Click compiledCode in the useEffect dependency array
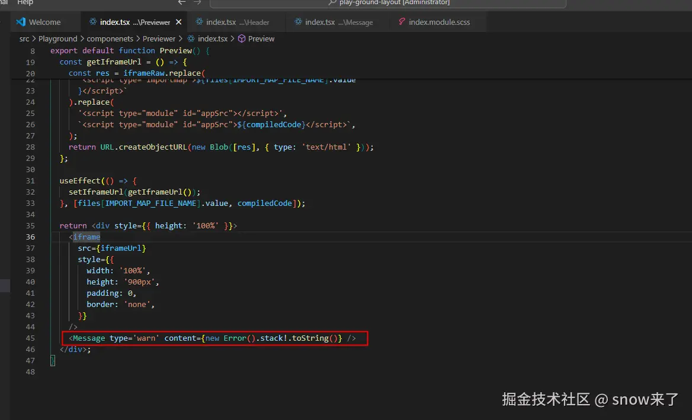This screenshot has width=692, height=420. [265, 203]
